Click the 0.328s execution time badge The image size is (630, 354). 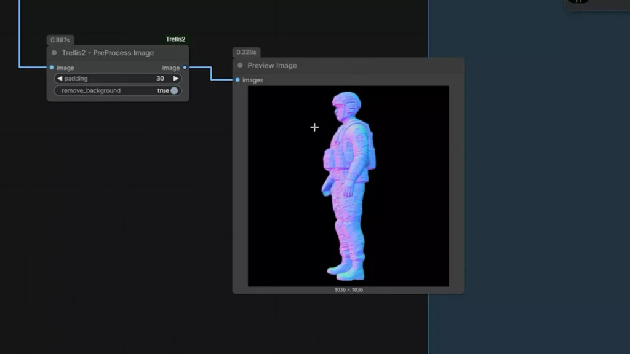pos(246,53)
